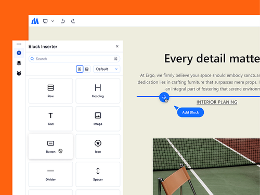This screenshot has width=260, height=195.
Task: Open search filter settings icon
Action: click(115, 59)
